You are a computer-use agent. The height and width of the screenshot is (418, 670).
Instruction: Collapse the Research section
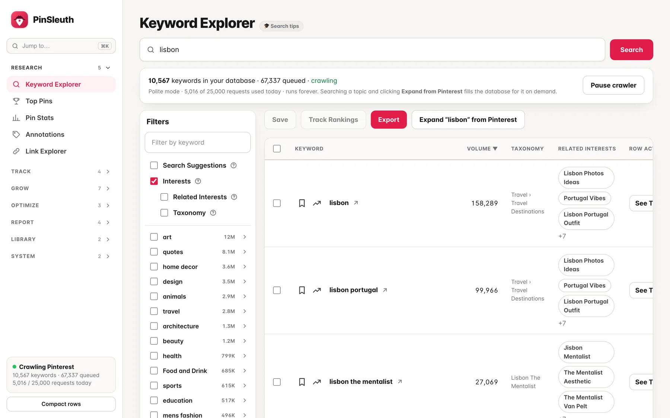[x=108, y=68]
